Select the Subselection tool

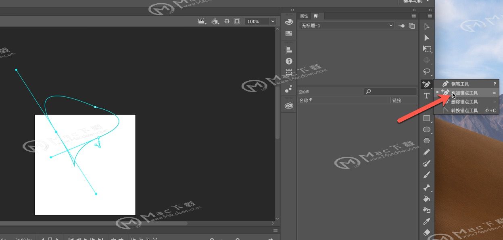426,38
